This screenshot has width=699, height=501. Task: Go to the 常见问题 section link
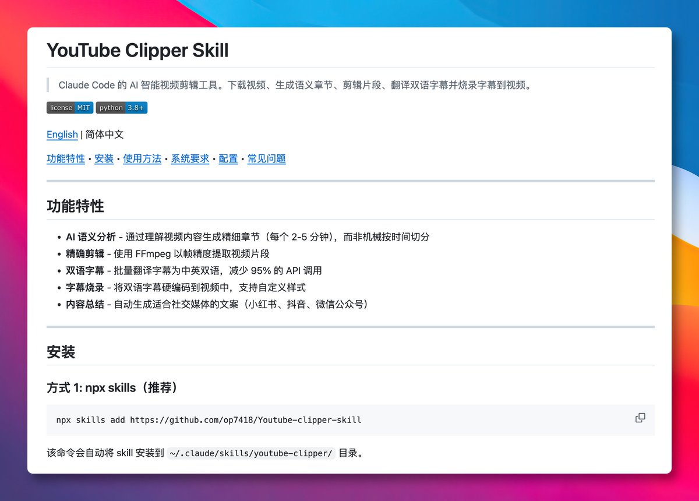267,158
